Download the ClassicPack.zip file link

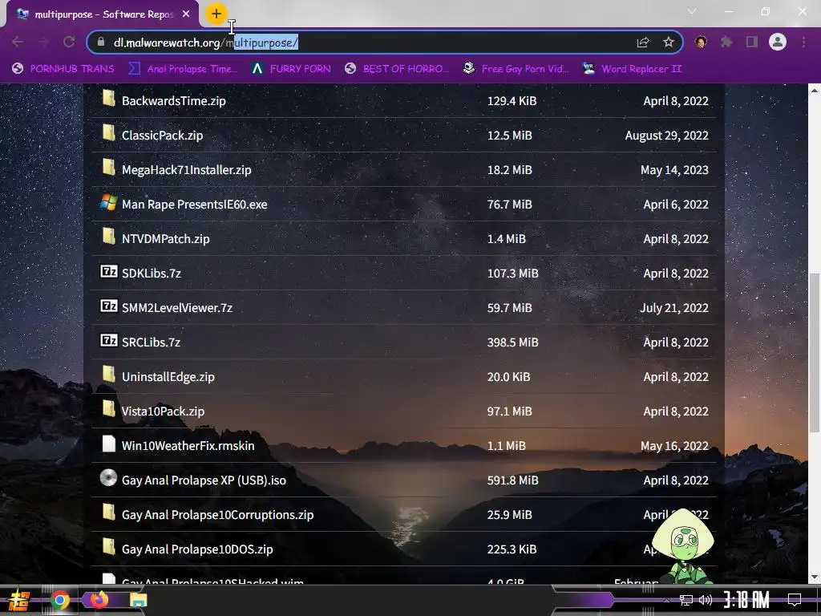point(162,135)
